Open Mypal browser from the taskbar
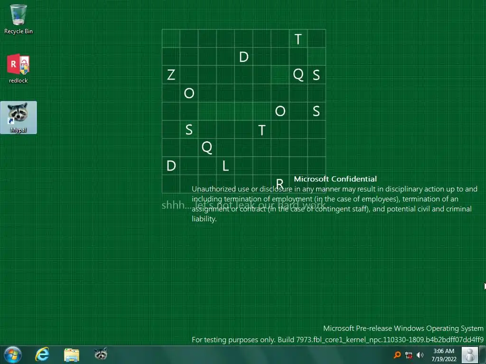This screenshot has width=486, height=364. click(101, 355)
